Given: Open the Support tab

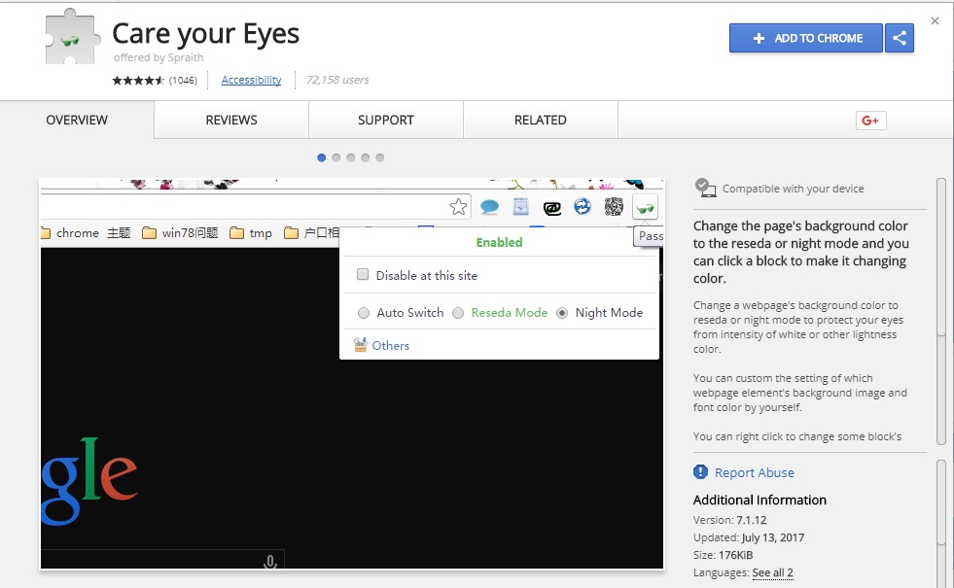Looking at the screenshot, I should click(386, 120).
